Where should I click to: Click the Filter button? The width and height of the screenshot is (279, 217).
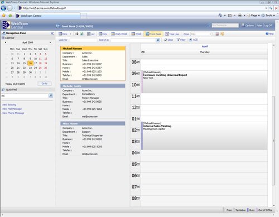click(x=181, y=40)
